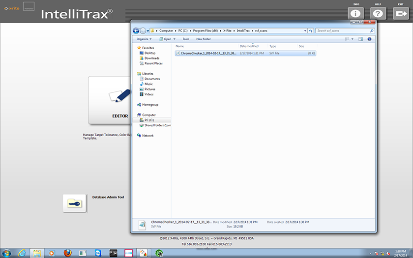Launch Firefox from the taskbar

(67, 253)
